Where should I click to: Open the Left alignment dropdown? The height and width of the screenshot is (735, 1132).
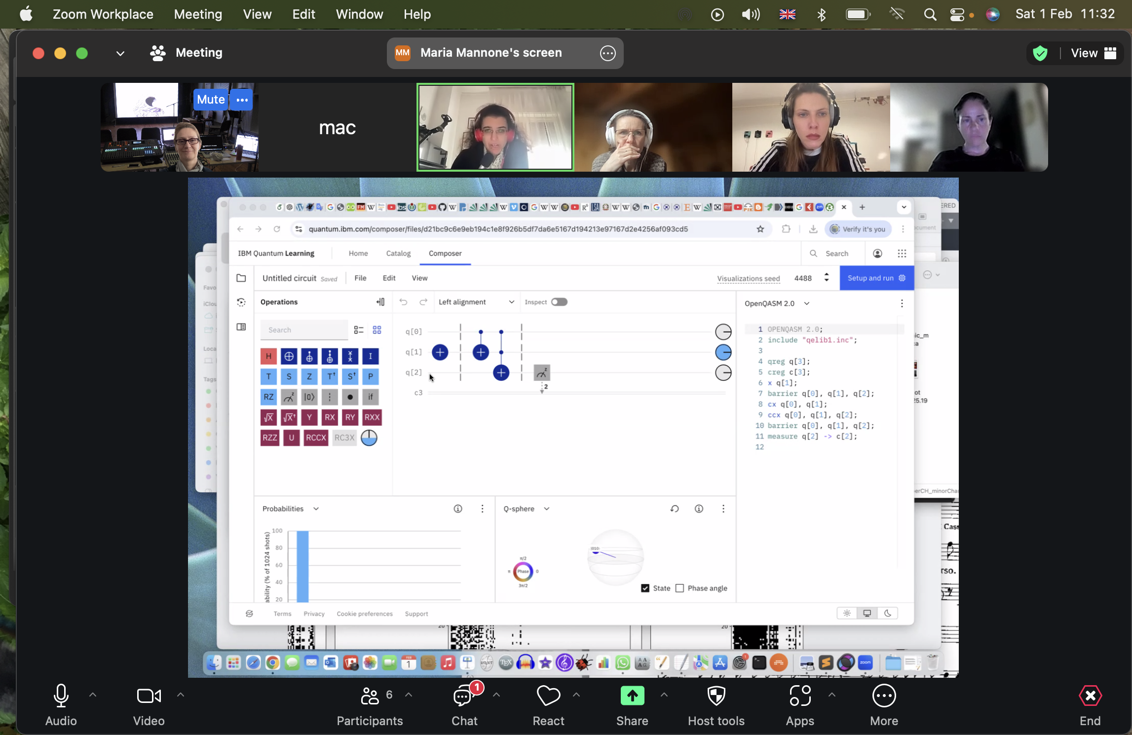tap(476, 302)
